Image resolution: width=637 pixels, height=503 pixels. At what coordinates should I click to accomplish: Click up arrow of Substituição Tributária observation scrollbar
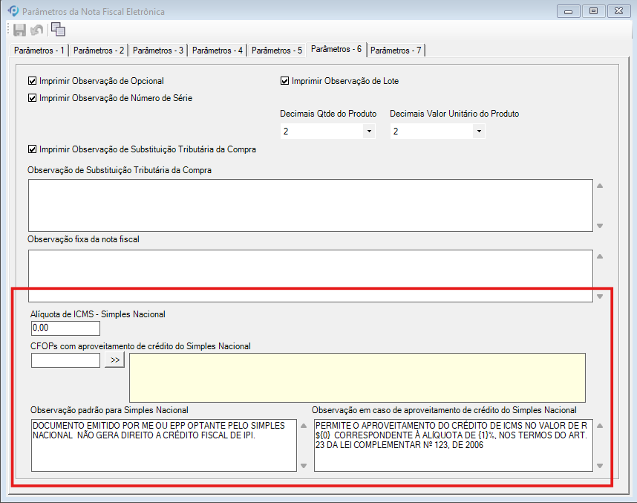(x=600, y=186)
